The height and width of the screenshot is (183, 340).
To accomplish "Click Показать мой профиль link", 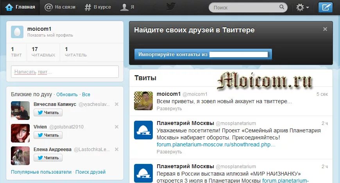I will click(x=50, y=35).
